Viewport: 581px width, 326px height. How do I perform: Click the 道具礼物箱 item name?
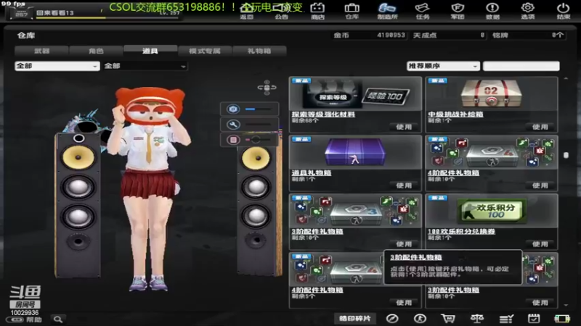312,172
